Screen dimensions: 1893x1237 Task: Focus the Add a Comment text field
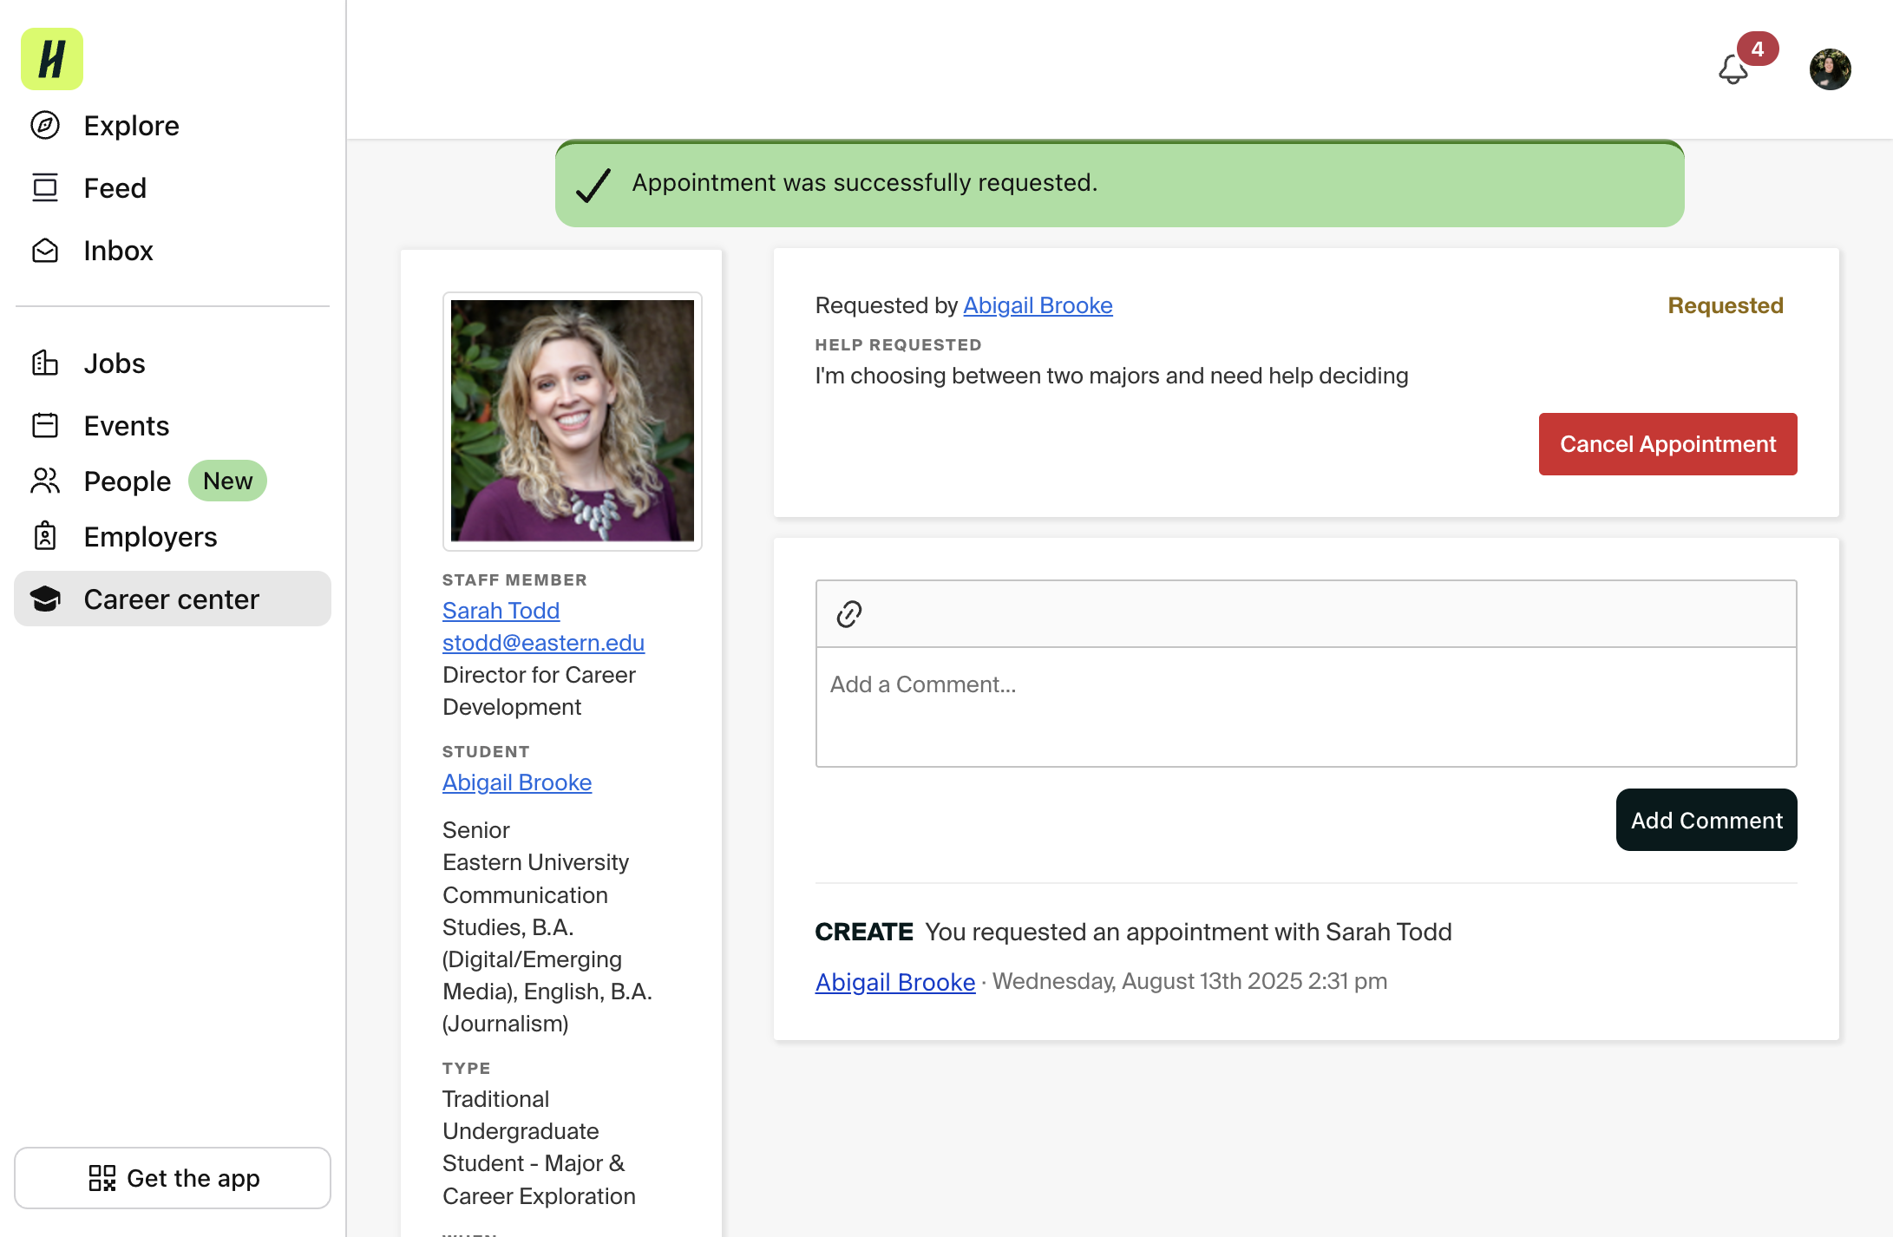[1306, 707]
